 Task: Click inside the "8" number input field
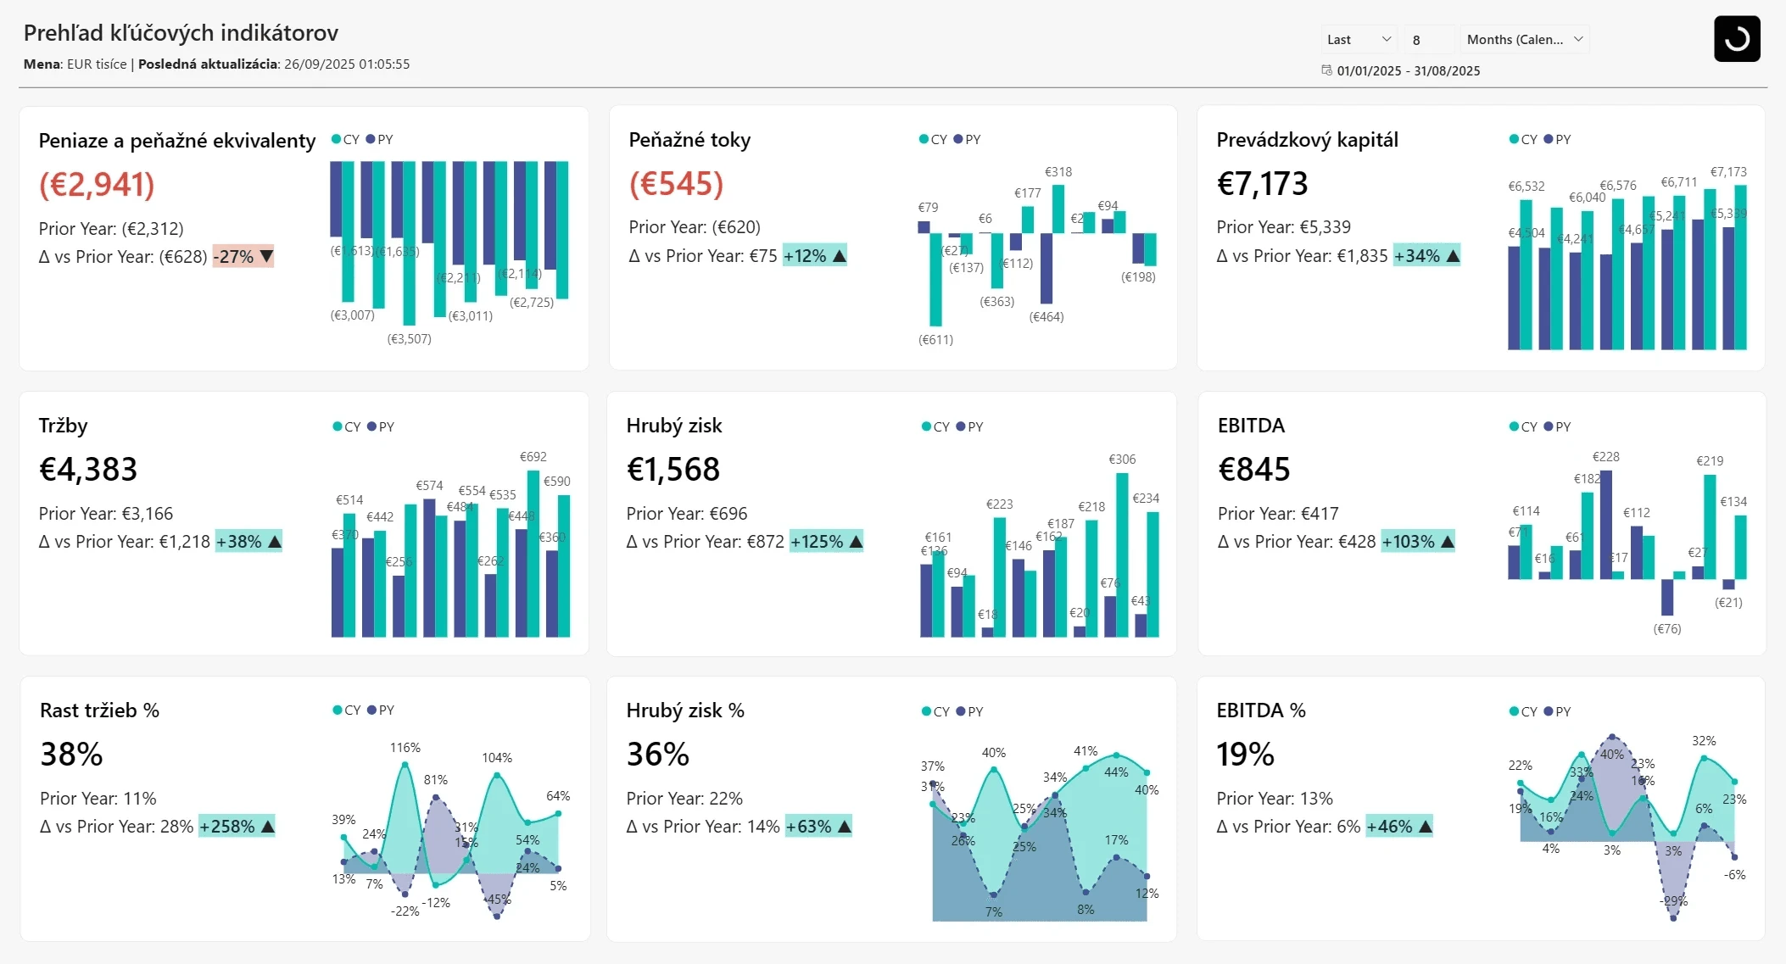click(1430, 39)
